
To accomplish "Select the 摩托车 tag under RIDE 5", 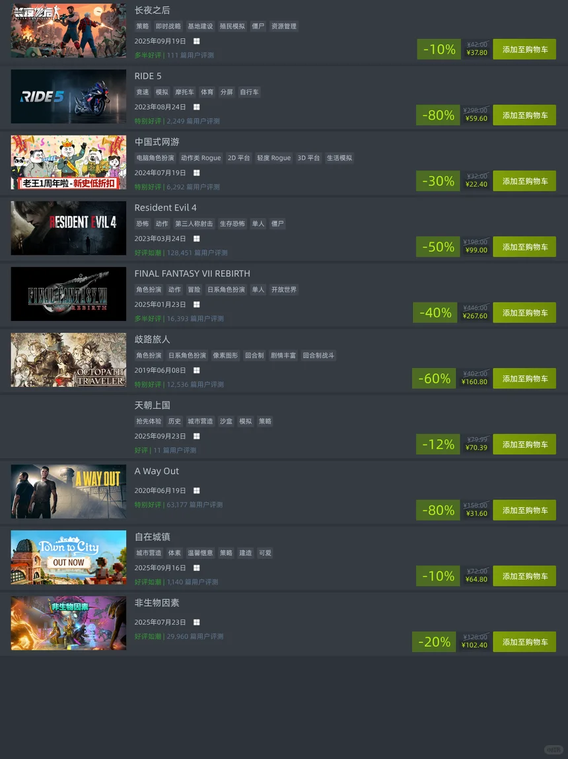I will click(184, 92).
